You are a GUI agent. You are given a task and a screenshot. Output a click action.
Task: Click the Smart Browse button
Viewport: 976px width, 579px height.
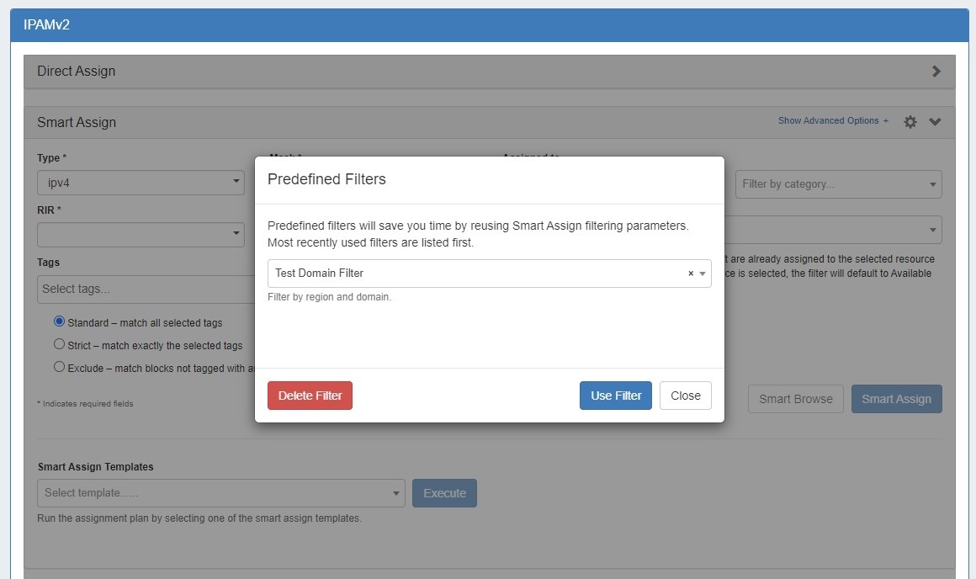(x=795, y=399)
